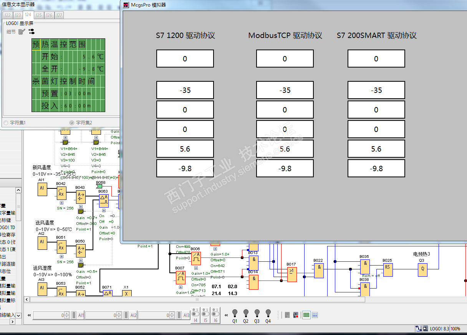Select the X1 connector block
467x335 pixels.
pyautogui.click(x=127, y=293)
